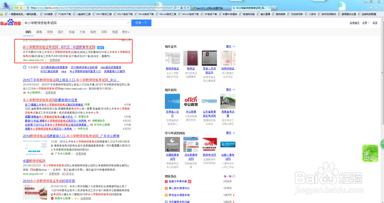Click the 考试时间安排 result thumbnail image
Screen dimensions: 384x203
click(35, 192)
